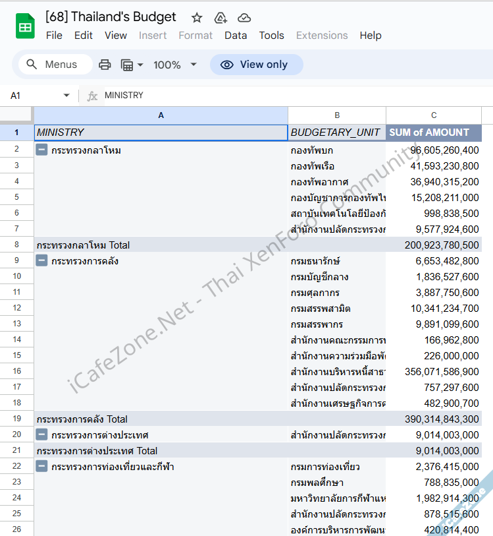Open the filter views icon menu

(132, 65)
